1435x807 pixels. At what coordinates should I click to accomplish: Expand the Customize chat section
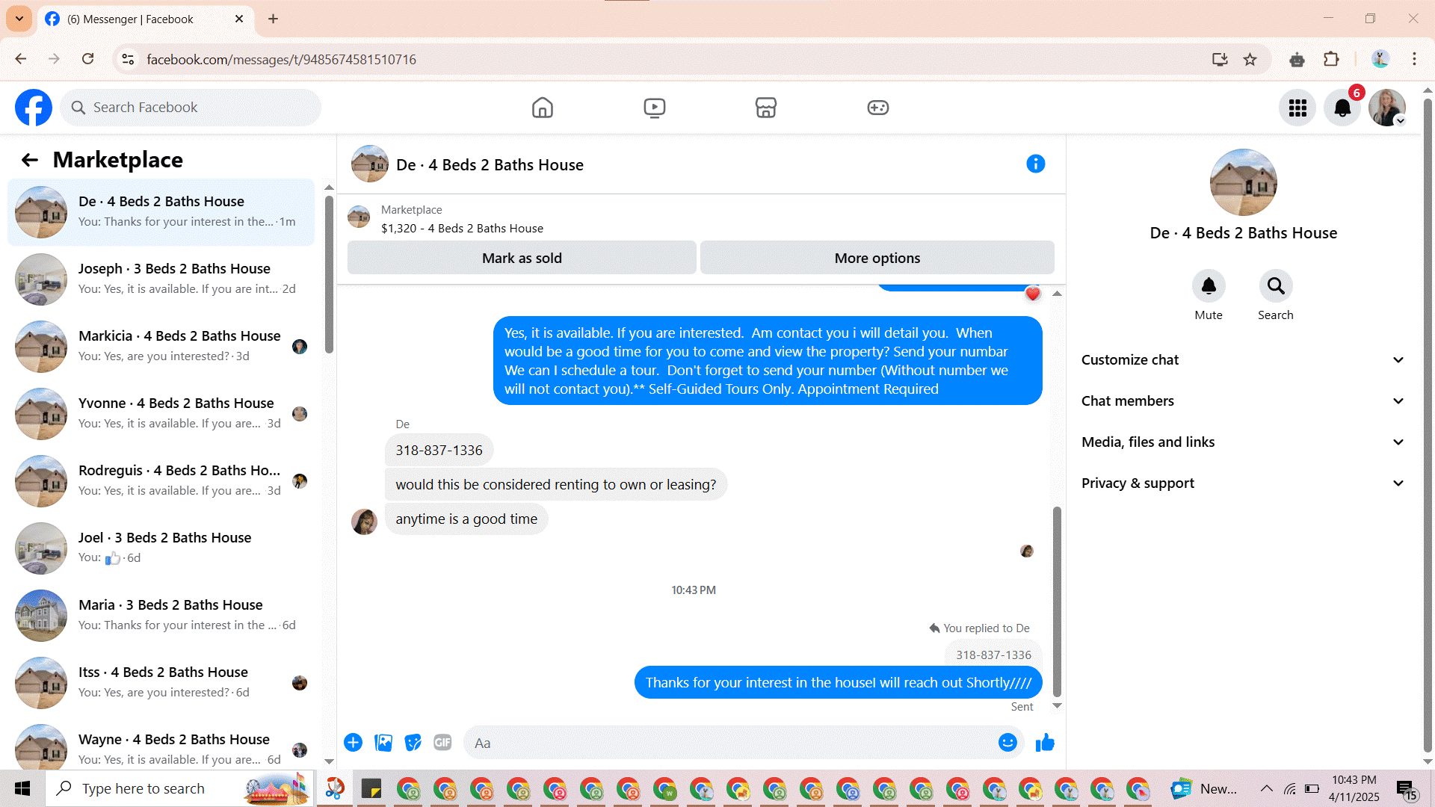(x=1243, y=360)
